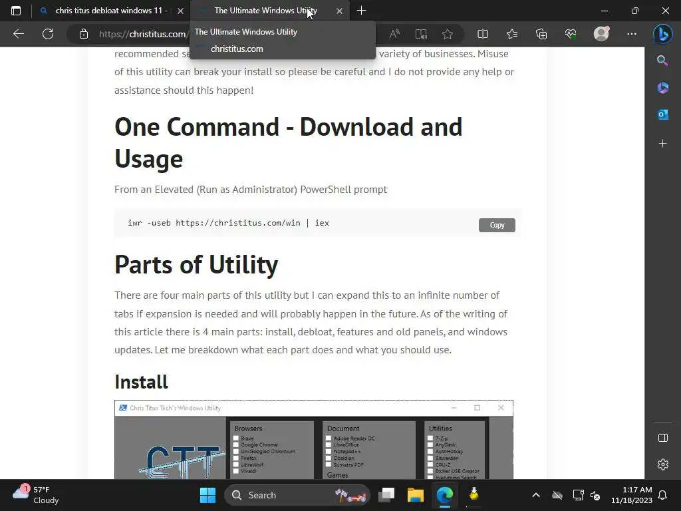
Task: Open the notification bell
Action: pos(663,495)
